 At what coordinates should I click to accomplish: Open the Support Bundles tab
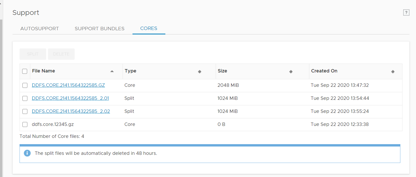(x=99, y=29)
